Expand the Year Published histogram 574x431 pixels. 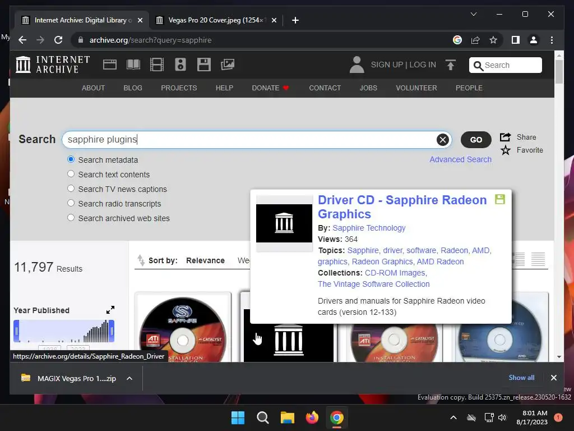[x=110, y=310]
